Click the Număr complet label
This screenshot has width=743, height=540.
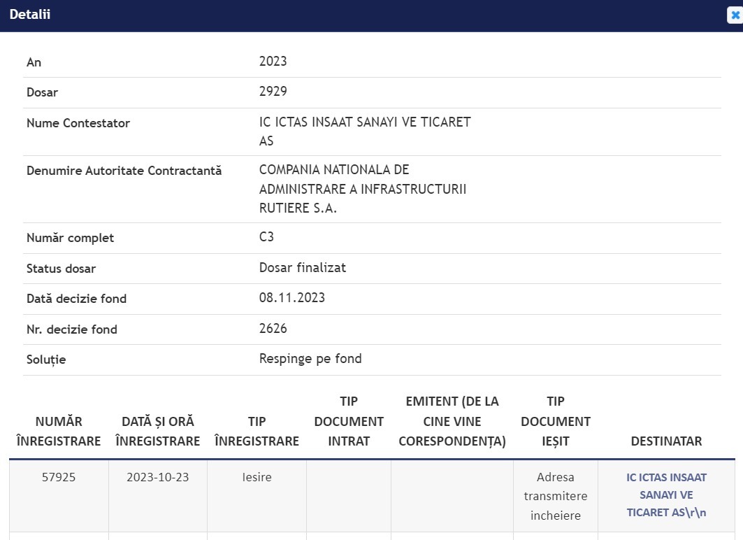pos(70,238)
